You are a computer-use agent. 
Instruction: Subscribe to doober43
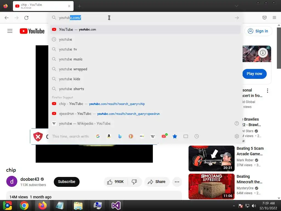pos(66,182)
